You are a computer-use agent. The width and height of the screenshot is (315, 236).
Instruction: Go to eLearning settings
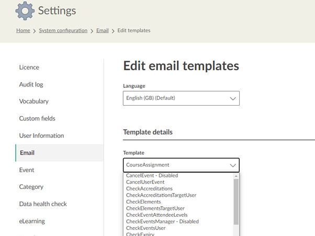click(32, 221)
